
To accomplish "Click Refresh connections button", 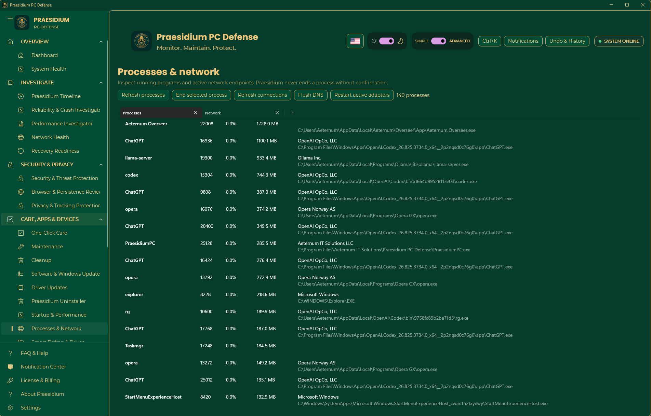I will point(263,95).
